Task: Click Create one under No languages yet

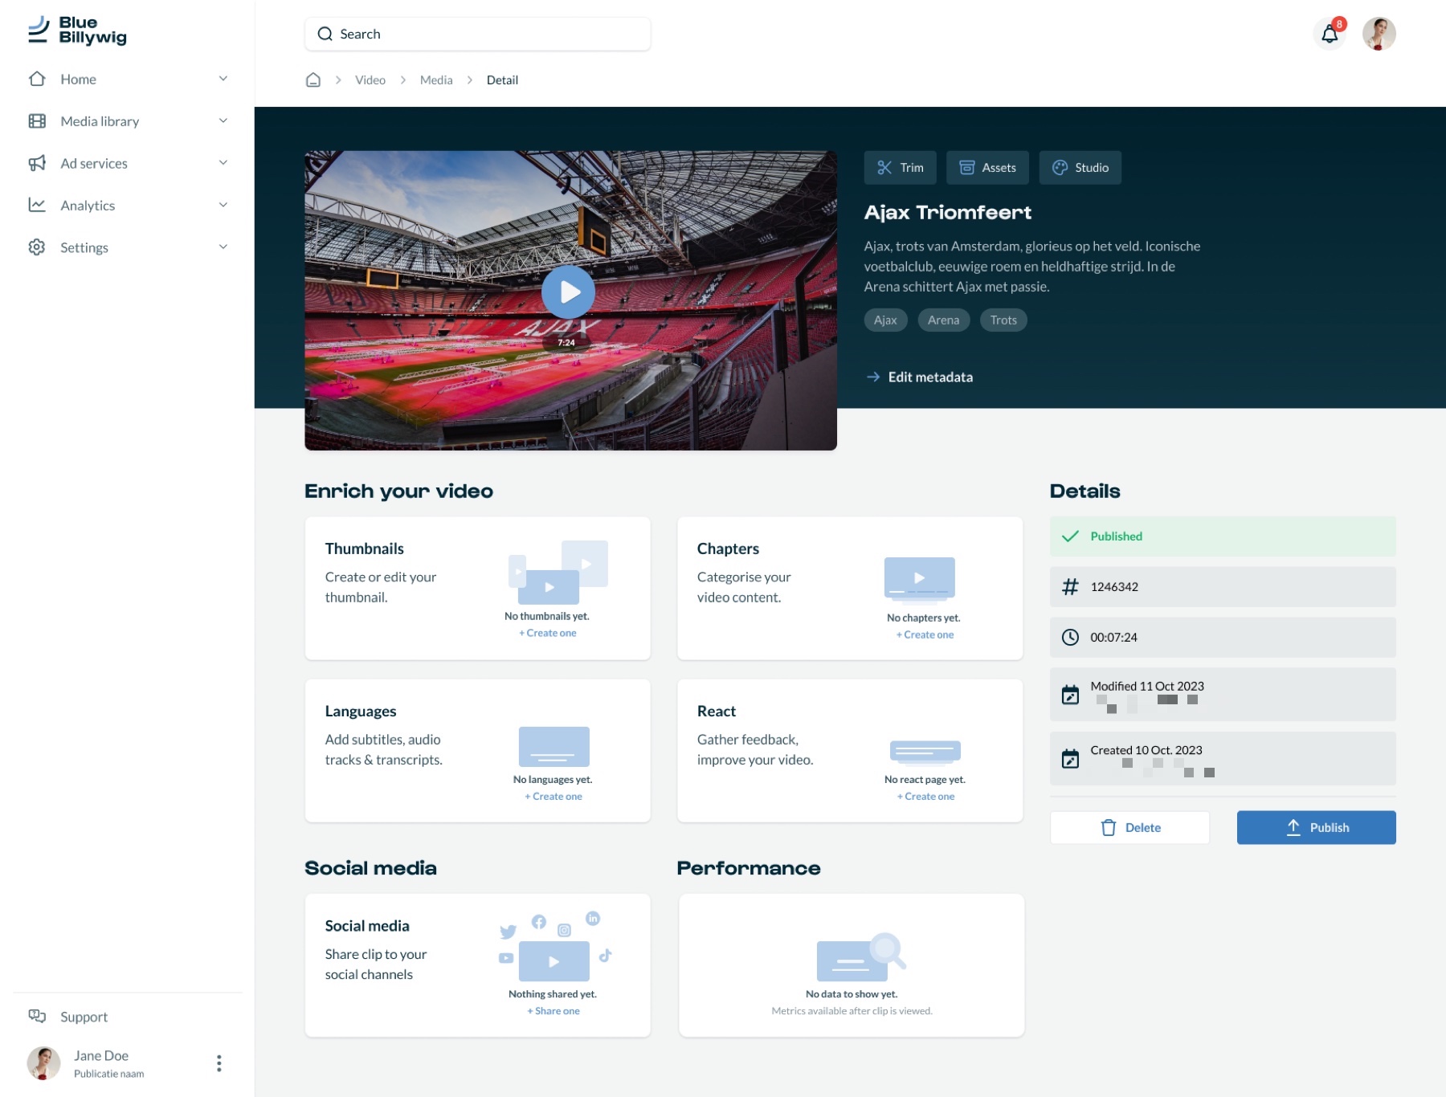Action: [x=553, y=796]
